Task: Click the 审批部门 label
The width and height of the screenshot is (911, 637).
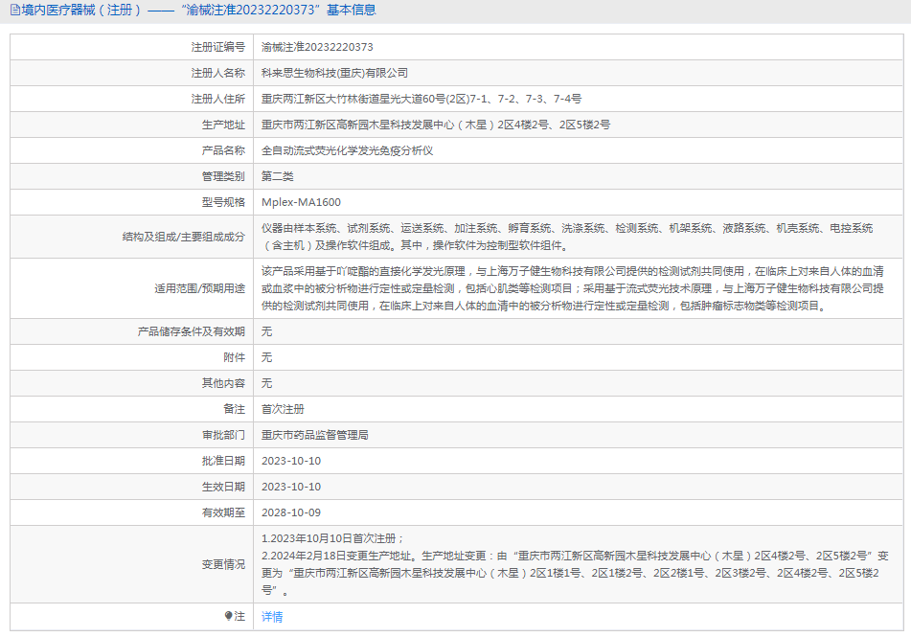Action: pos(223,435)
